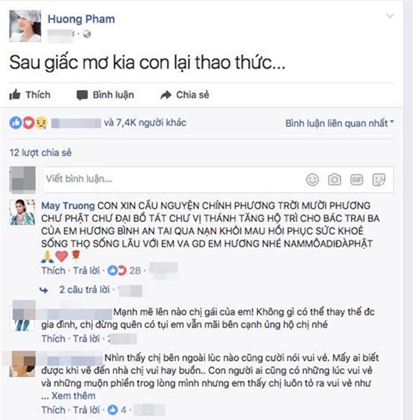The width and height of the screenshot is (413, 420).
Task: Open the GIF picker in the comment box
Action: coord(357,179)
